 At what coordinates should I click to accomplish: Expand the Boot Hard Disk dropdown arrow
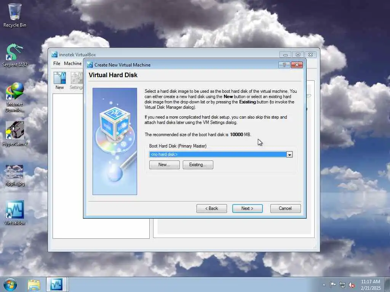tap(289, 154)
